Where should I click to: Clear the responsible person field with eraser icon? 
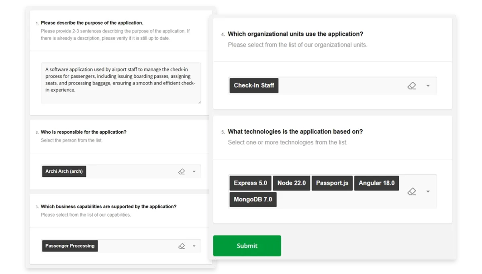pos(182,172)
